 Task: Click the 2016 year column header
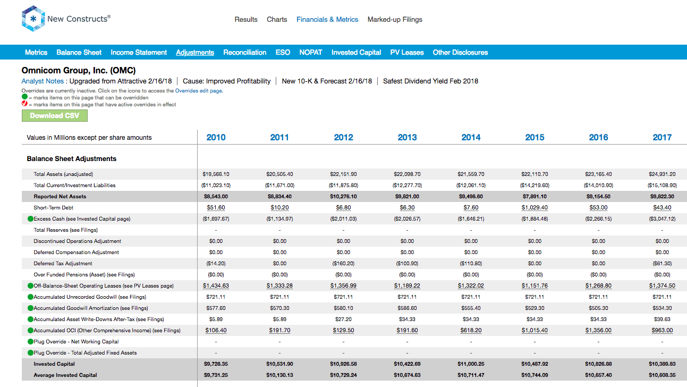(x=598, y=137)
